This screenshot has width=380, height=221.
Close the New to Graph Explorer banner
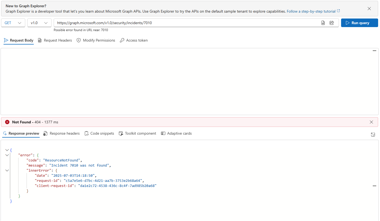tap(369, 9)
